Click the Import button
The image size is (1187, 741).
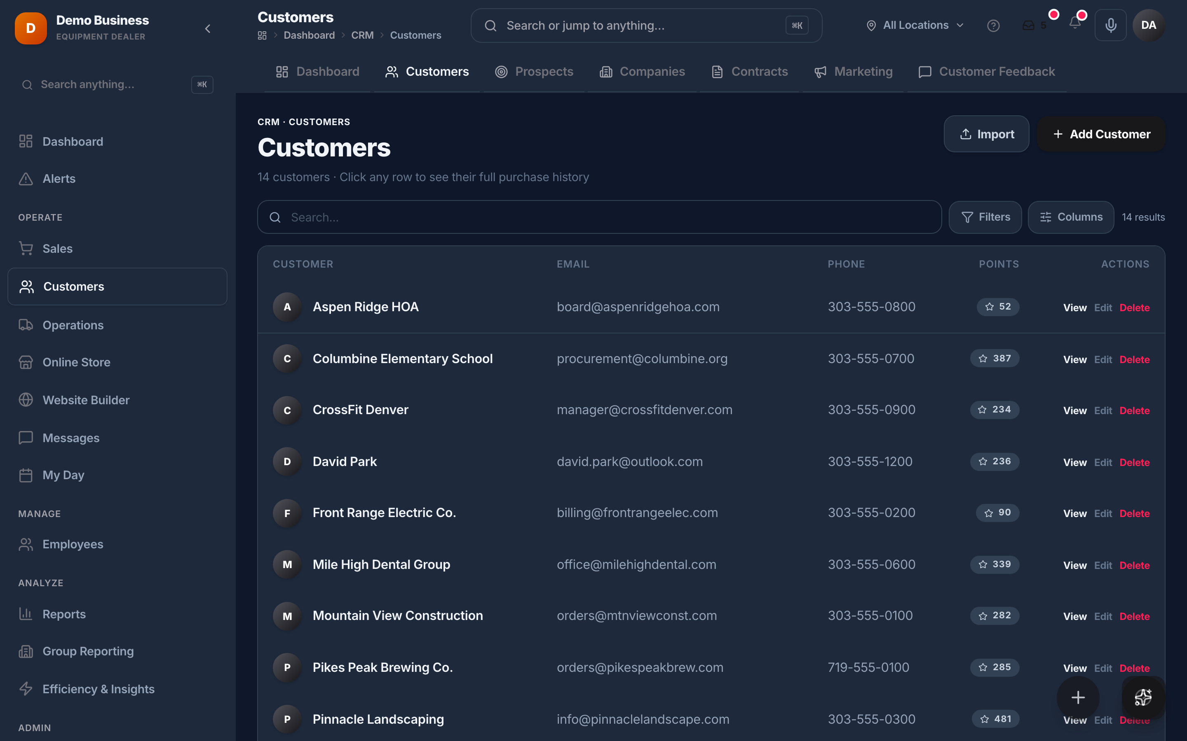[986, 134]
